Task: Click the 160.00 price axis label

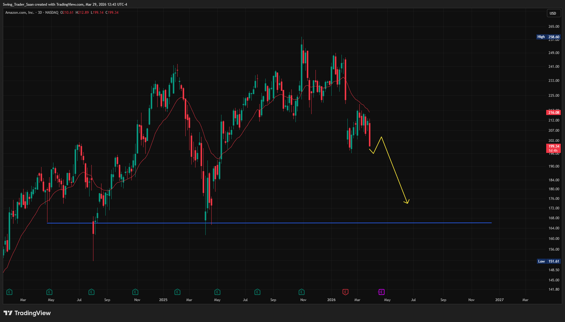Action: pos(554,239)
